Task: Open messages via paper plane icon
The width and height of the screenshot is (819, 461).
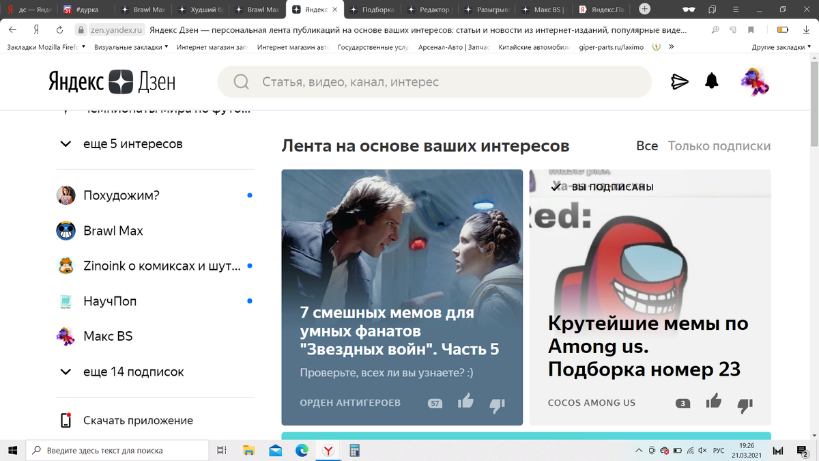Action: point(679,82)
